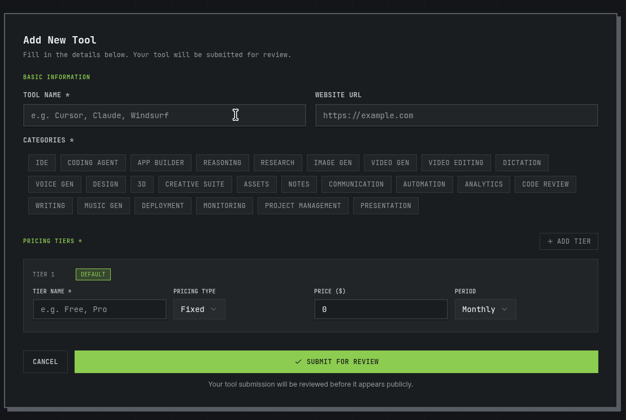Viewport: 626px width, 420px height.
Task: Toggle the IDE category chip
Action: (x=42, y=163)
